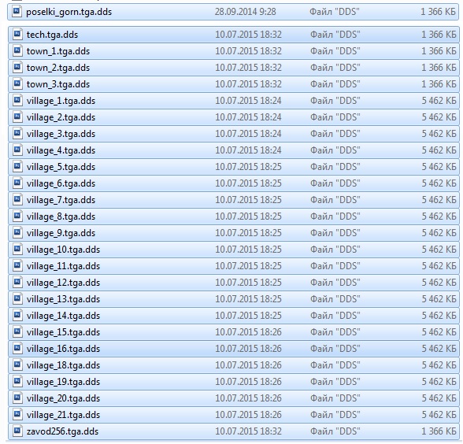Select the file name village_8.tga.dds

[61, 216]
